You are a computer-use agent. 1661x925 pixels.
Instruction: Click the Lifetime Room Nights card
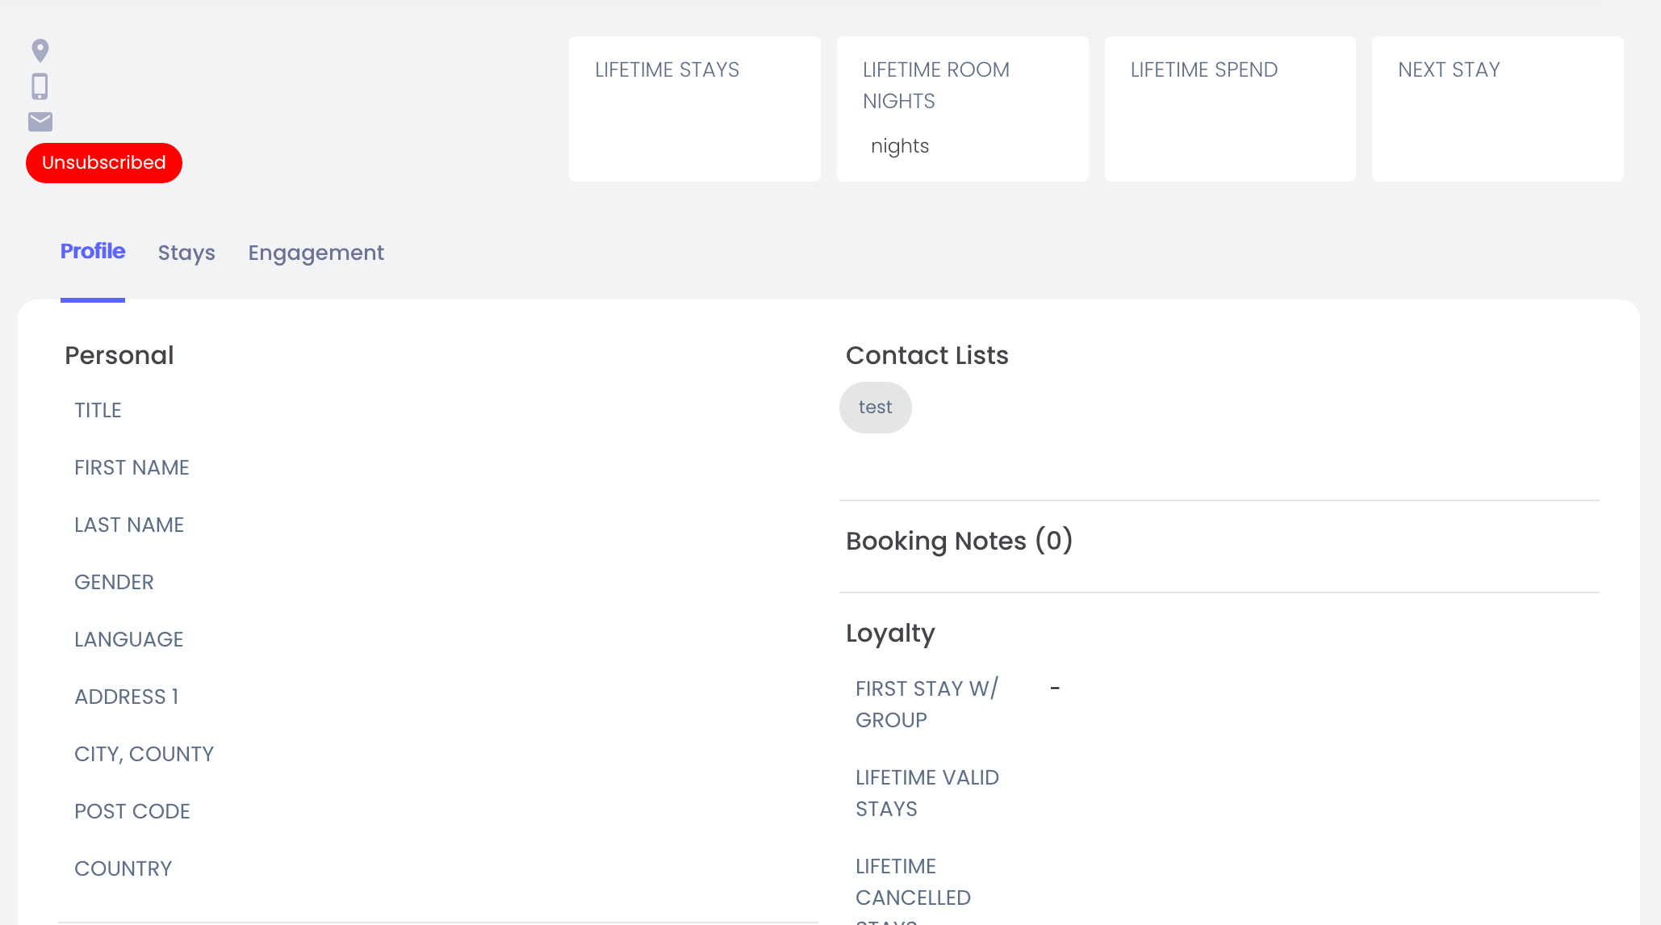pos(962,109)
